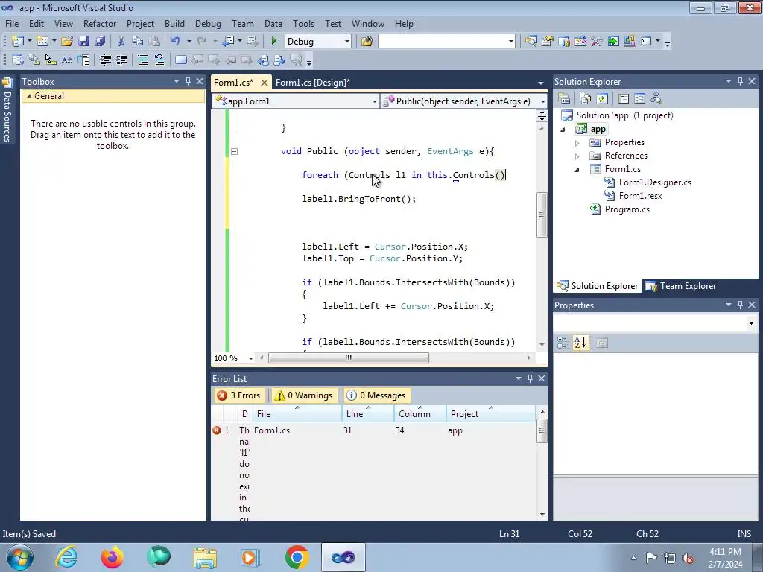
Task: Toggle Show All Files in Solution Explorer
Action: coord(586,99)
